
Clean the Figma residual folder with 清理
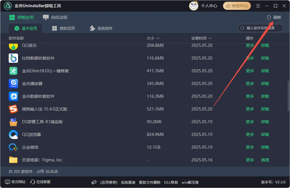pos(265,160)
